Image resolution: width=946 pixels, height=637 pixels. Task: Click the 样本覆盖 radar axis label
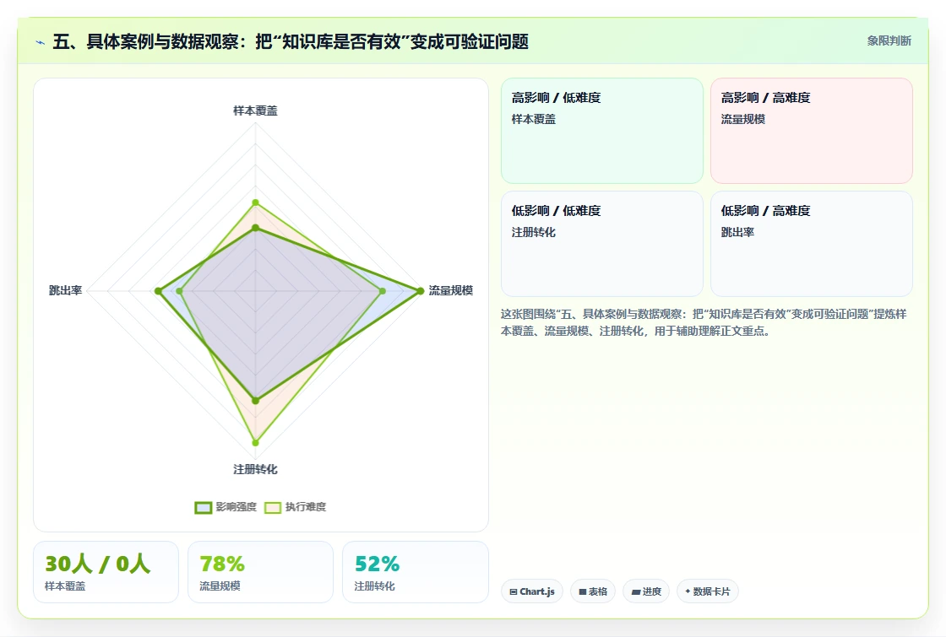point(255,111)
